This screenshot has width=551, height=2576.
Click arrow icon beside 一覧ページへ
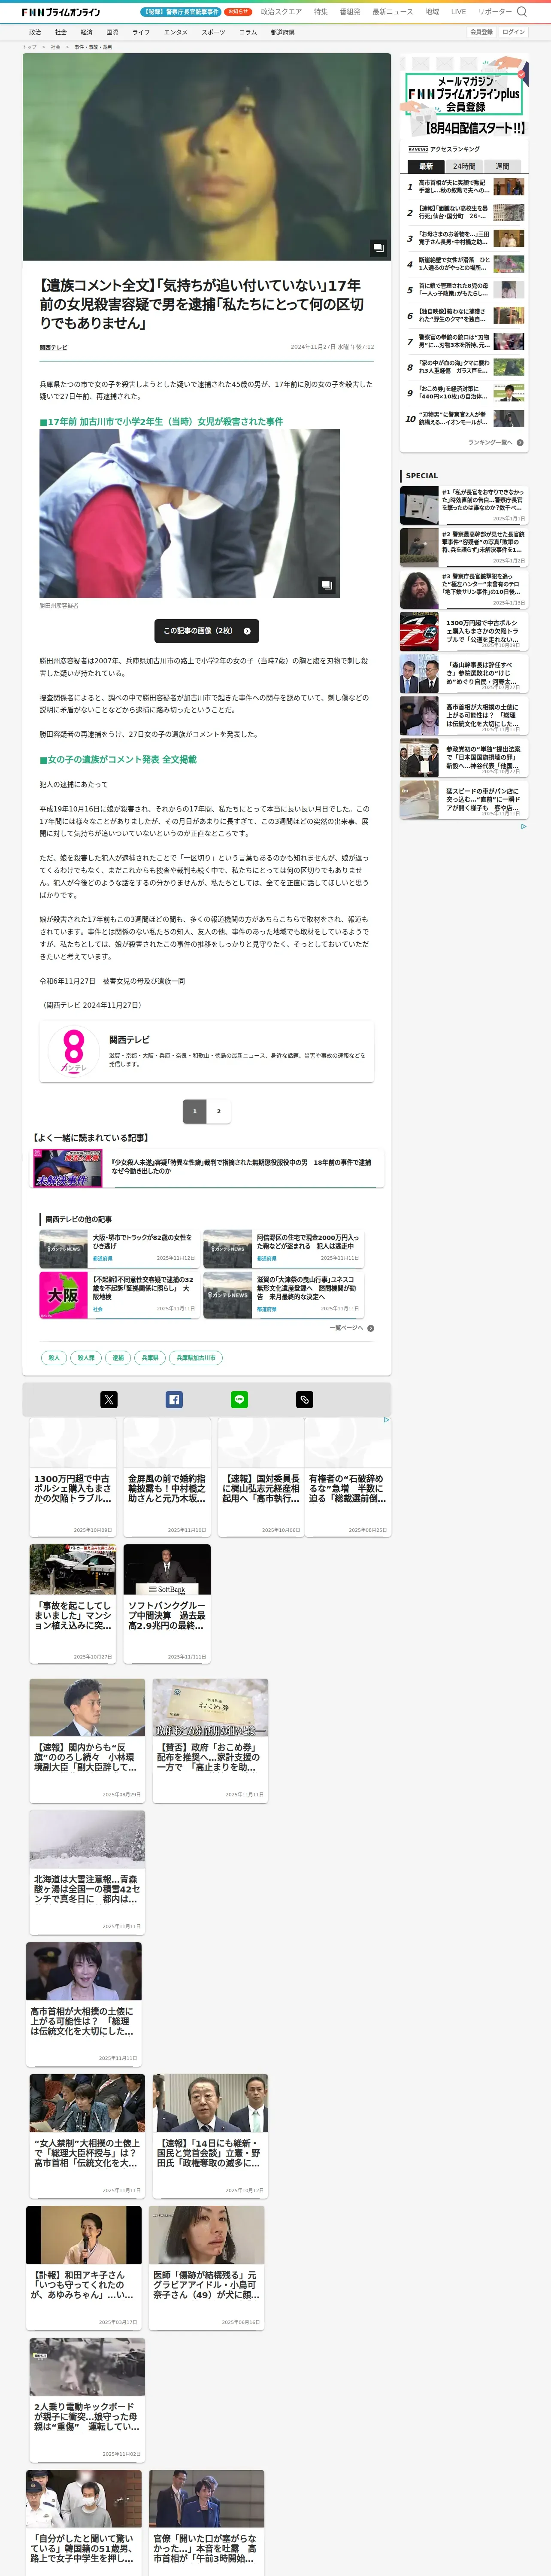[371, 1328]
